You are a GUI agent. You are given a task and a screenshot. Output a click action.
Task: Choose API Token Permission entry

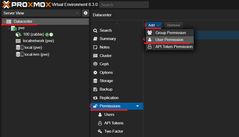[170, 47]
